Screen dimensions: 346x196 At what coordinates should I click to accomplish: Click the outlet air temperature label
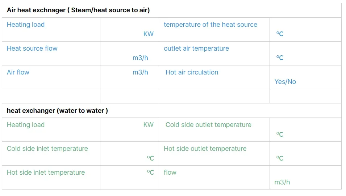pyautogui.click(x=196, y=48)
